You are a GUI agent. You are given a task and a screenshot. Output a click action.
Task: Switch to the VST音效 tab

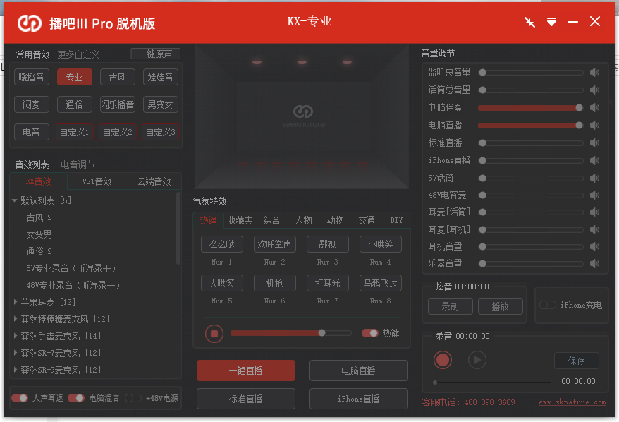(x=97, y=181)
